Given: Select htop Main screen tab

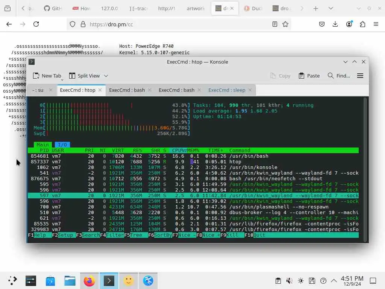Looking at the screenshot, I should click(x=42, y=144).
